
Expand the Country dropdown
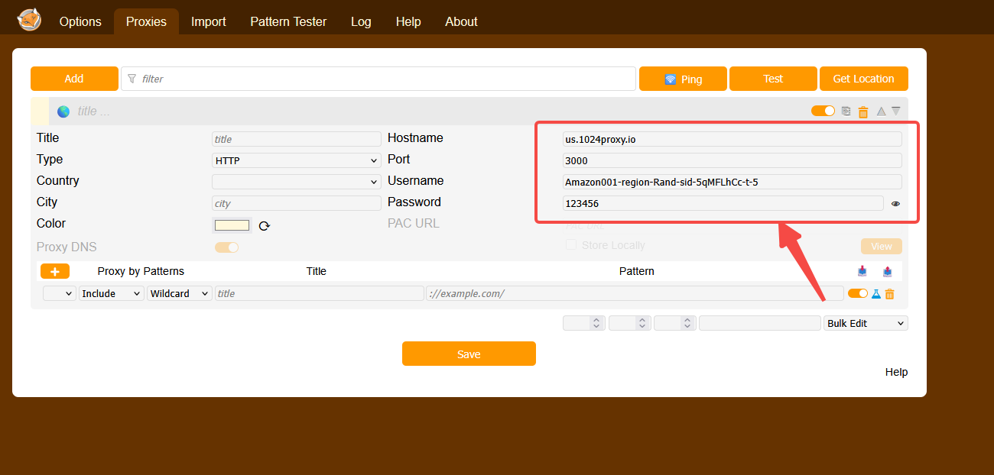click(296, 182)
